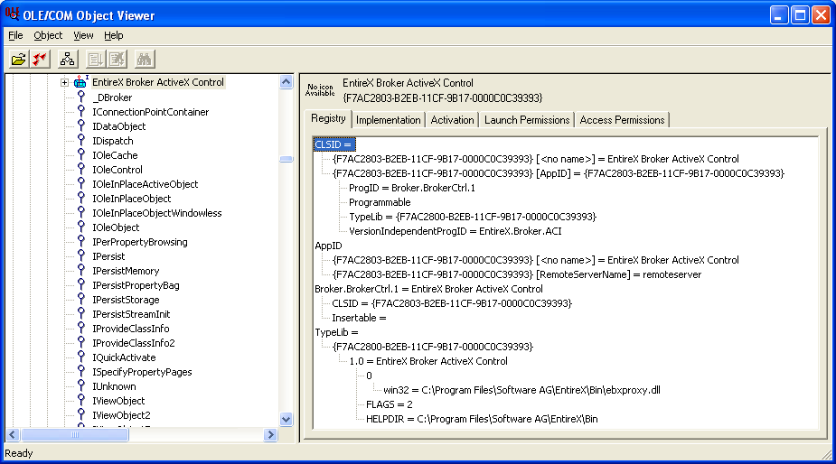Image resolution: width=836 pixels, height=464 pixels.
Task: Click the interface icon beside IOleCache
Action: point(81,154)
